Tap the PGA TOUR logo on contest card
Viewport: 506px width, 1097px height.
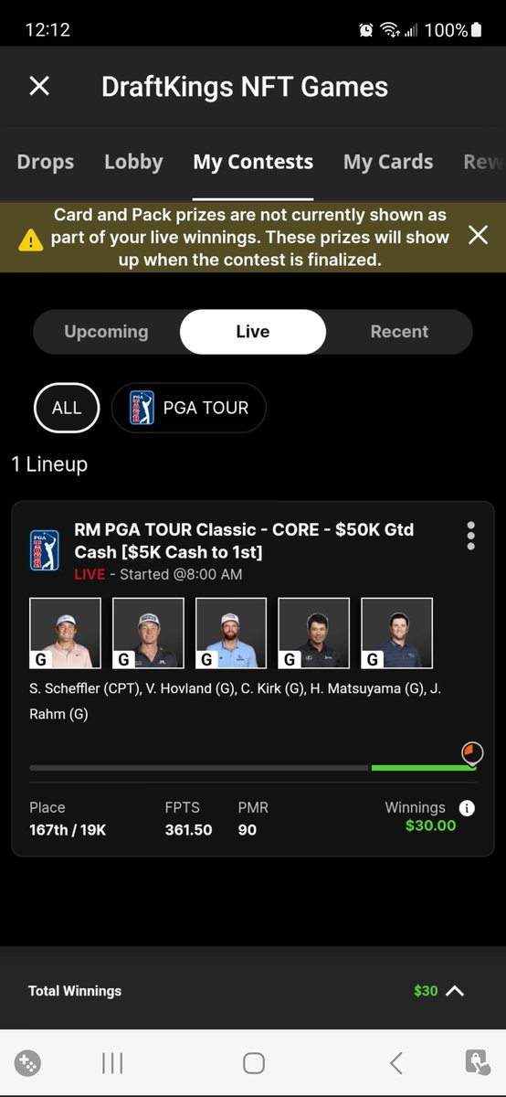point(44,550)
